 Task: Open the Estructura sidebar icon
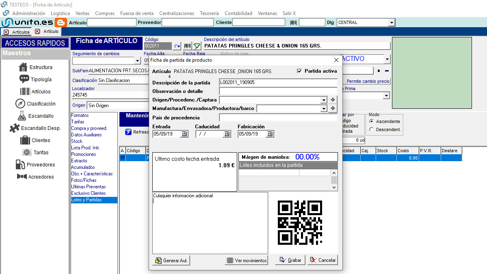[23, 67]
